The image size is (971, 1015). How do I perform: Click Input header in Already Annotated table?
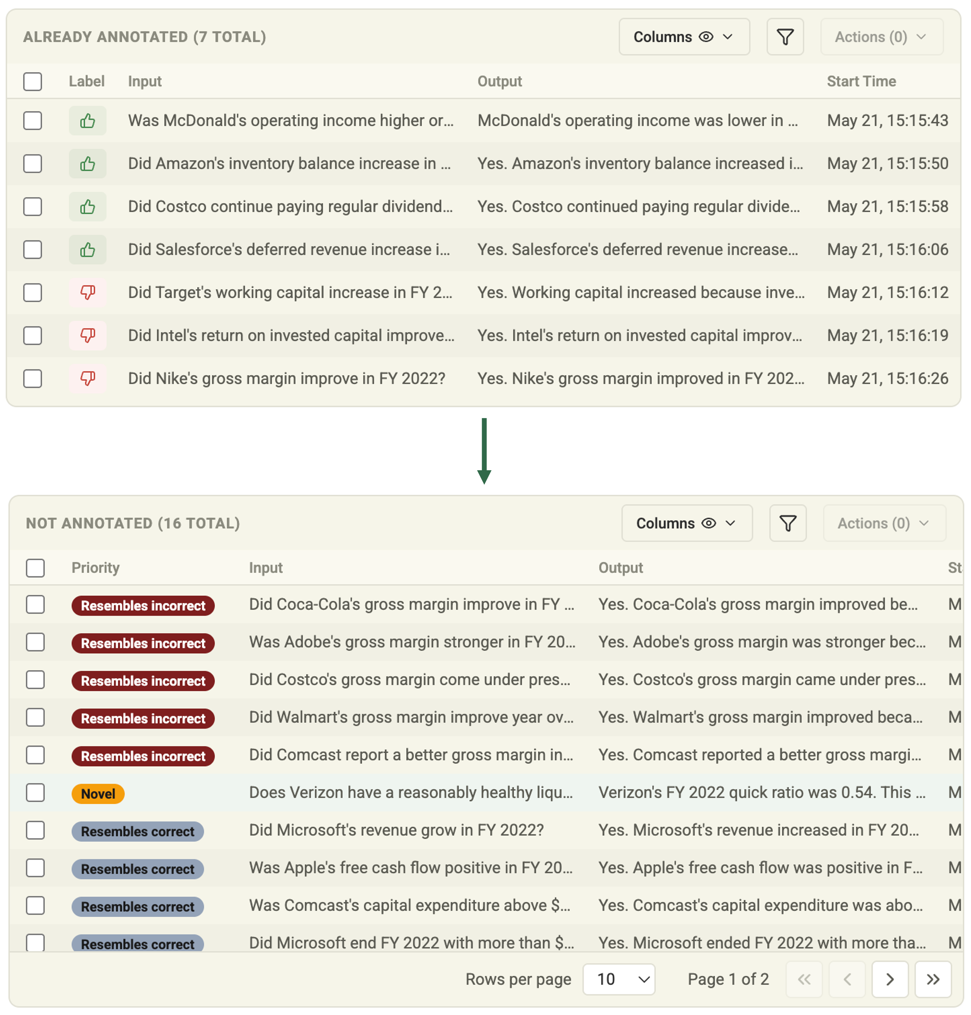coord(144,81)
